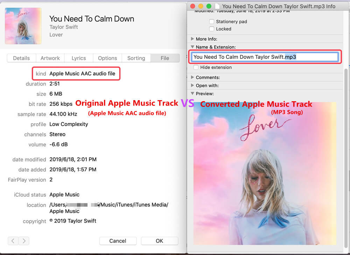
Task: Open the Artwork tab
Action: tap(50, 58)
